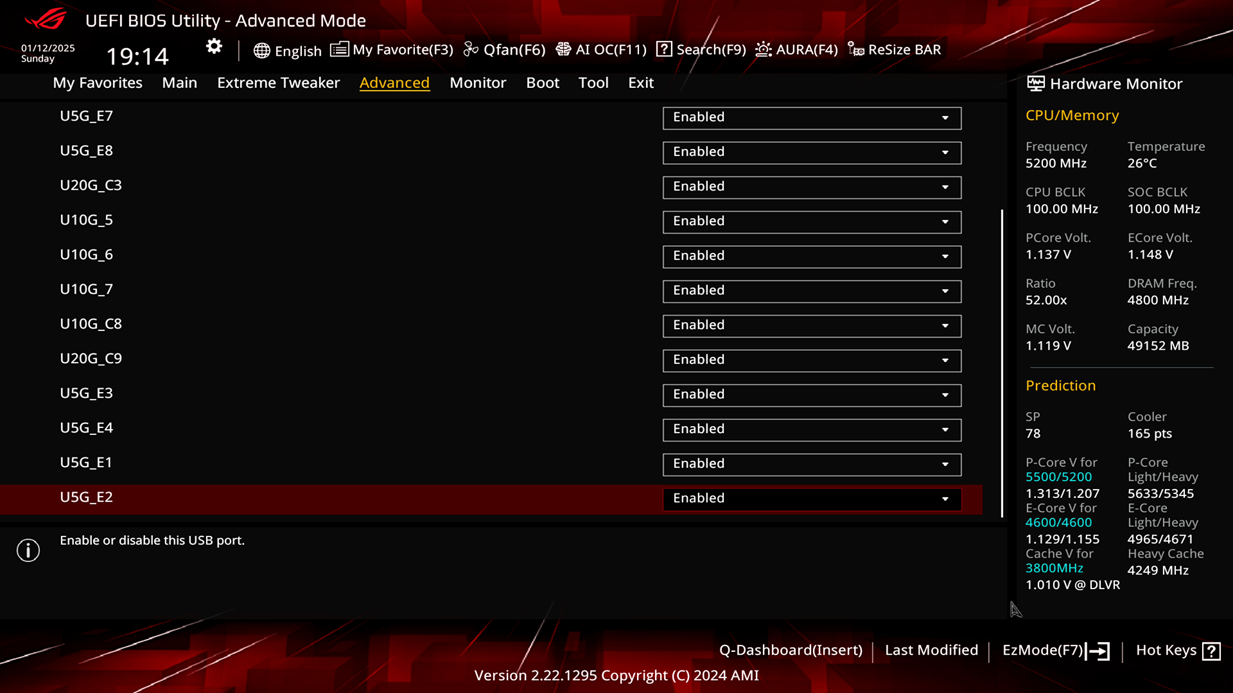Viewport: 1233px width, 693px height.
Task: Toggle U5G_E1 USB port enabled state
Action: click(x=811, y=463)
